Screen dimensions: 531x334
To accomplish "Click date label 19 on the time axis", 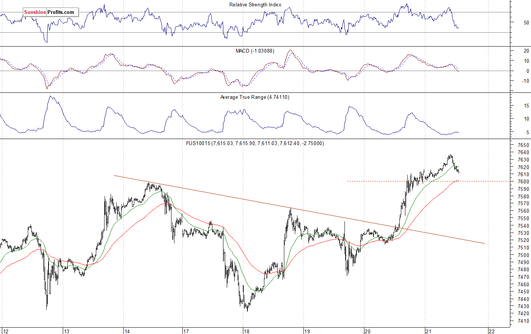I will point(307,331).
